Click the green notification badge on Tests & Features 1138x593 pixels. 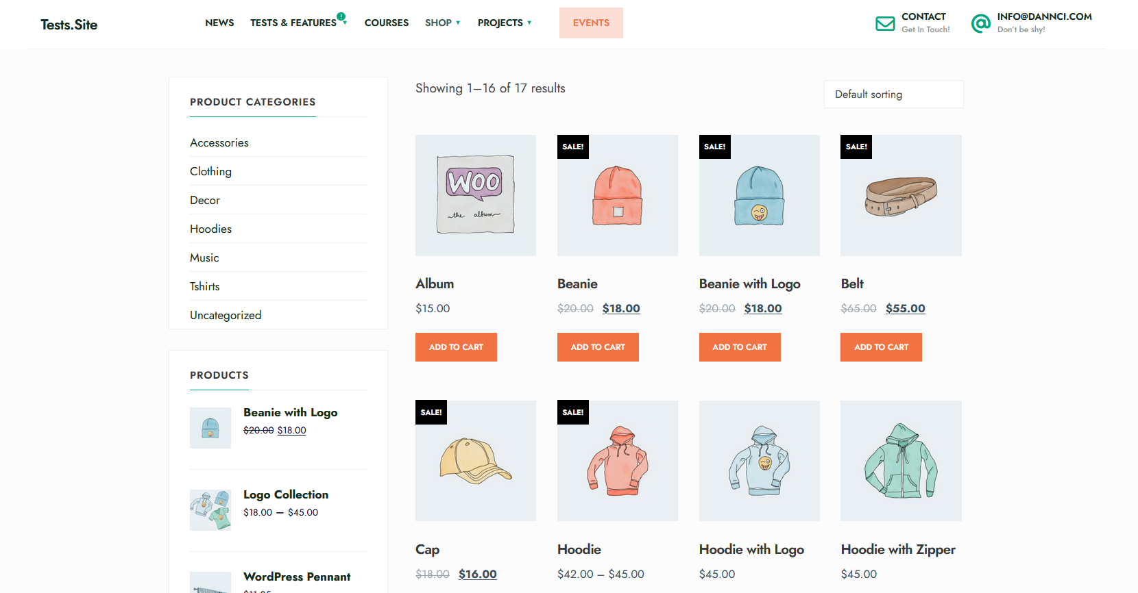(x=341, y=16)
